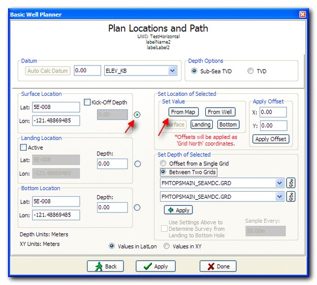Click the Apply Offset button
Image resolution: width=317 pixels, height=285 pixels.
(x=271, y=139)
